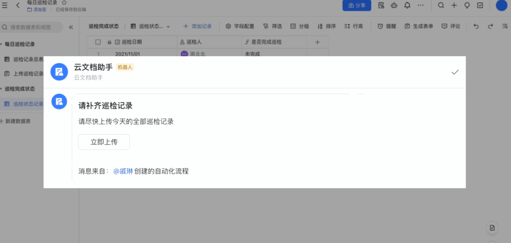Viewport: 511px width, 243px height.
Task: Click the find-in-table icon at toolbar end
Action: click(505, 26)
